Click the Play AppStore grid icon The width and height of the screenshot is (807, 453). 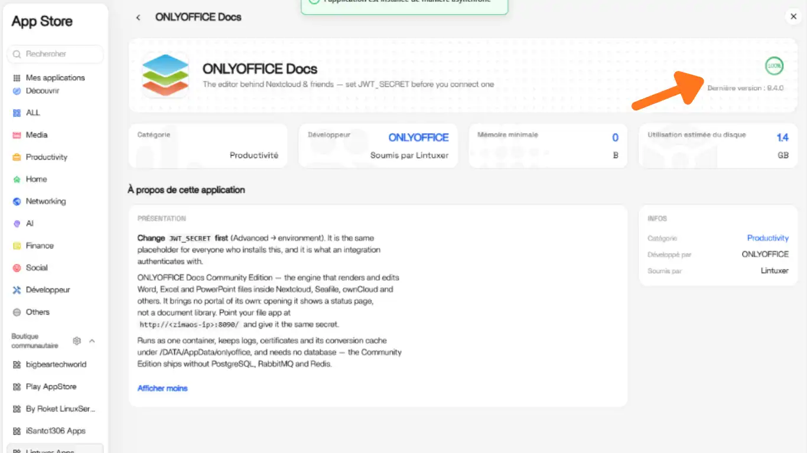tap(17, 387)
